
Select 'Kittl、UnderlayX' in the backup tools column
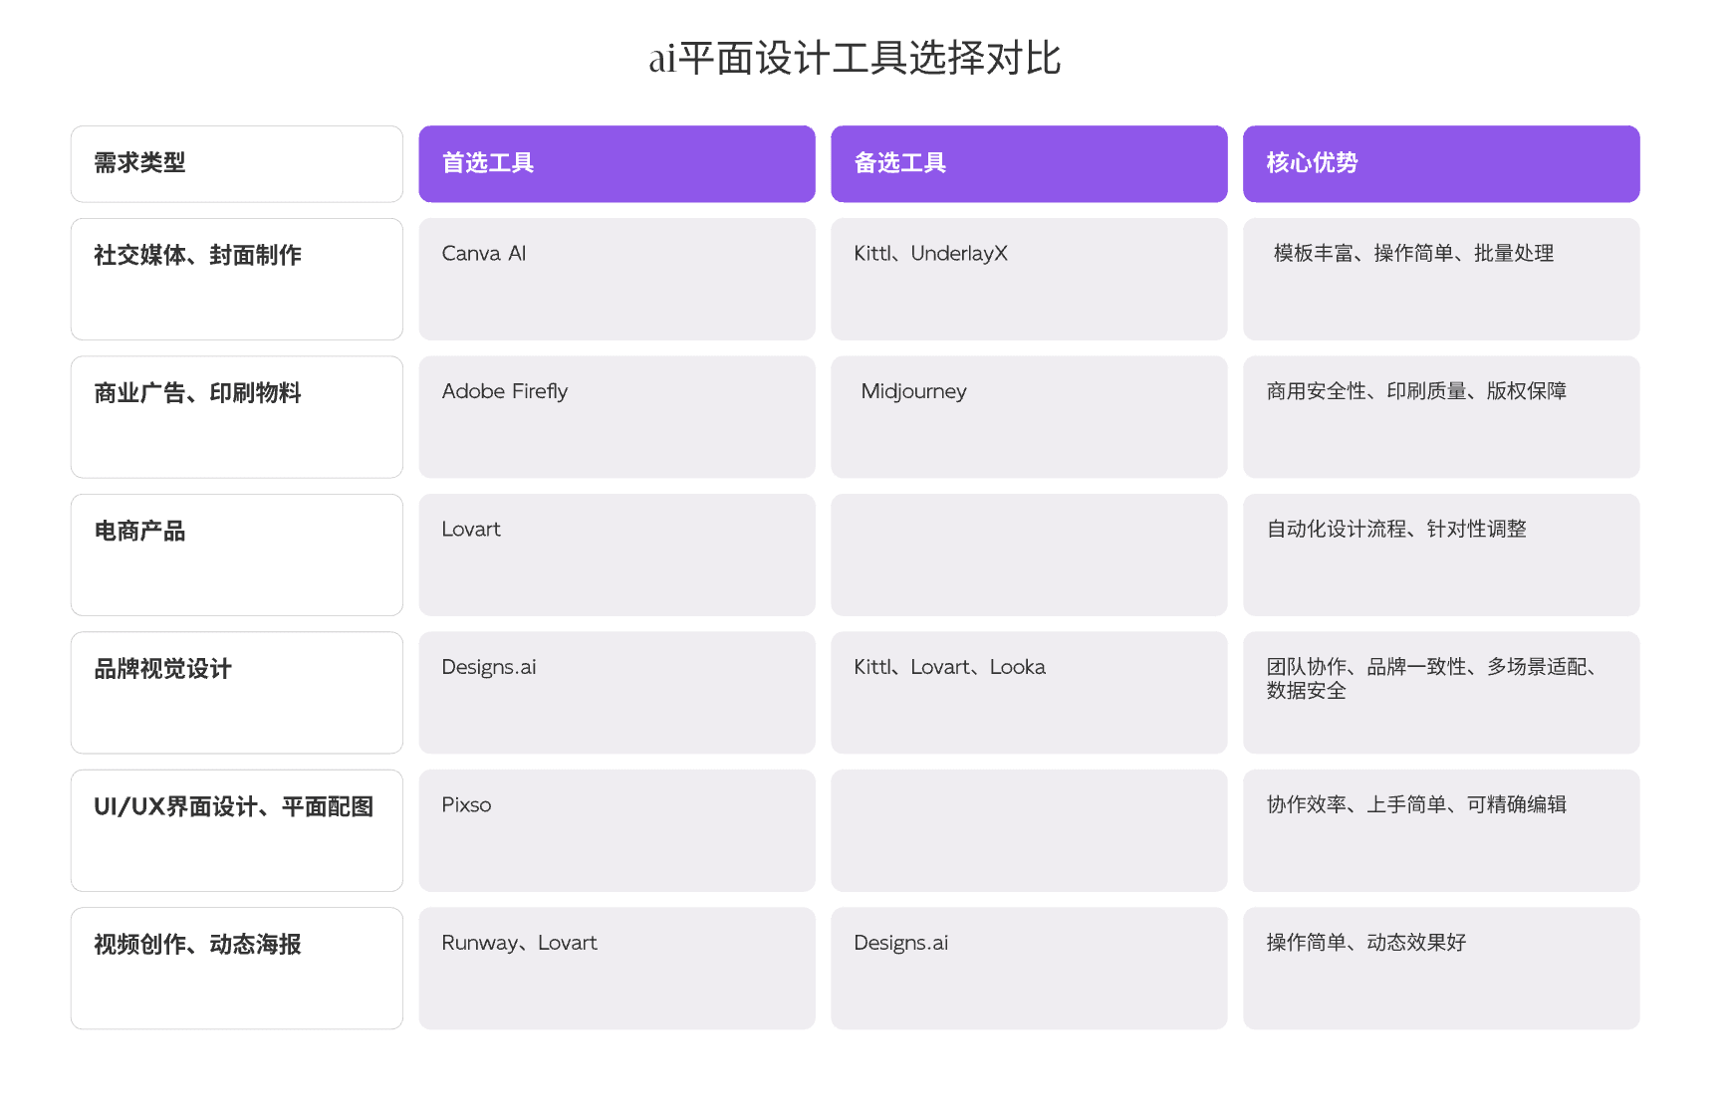pos(1030,279)
